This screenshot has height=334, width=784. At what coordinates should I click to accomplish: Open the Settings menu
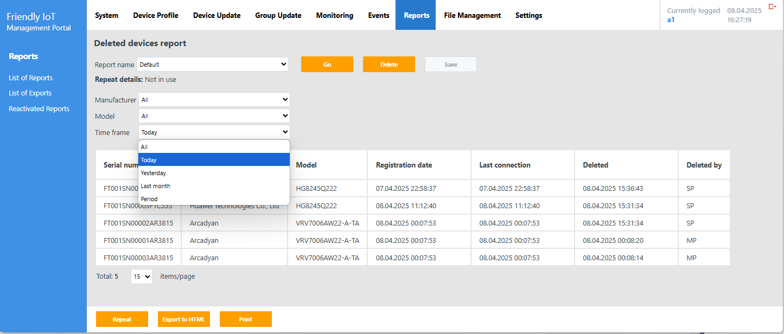(528, 15)
